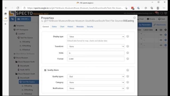
Task: Open browser Favorites list icon
Action: tap(146, 8)
